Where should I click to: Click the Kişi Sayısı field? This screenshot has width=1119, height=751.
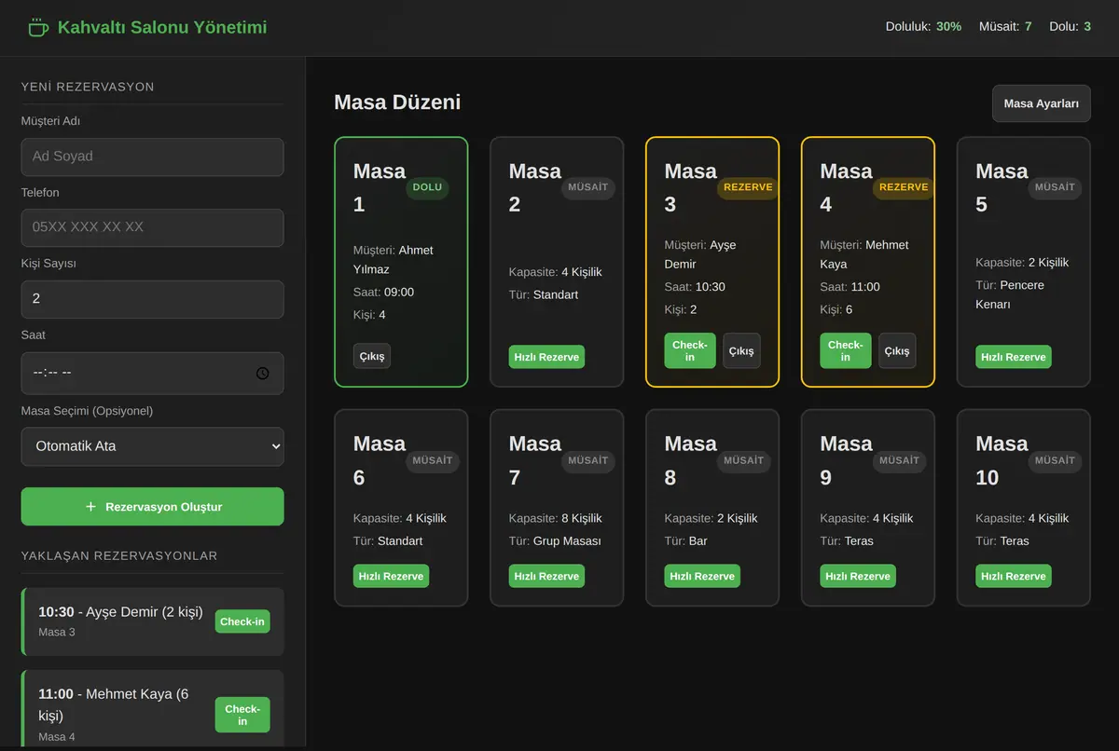153,299
